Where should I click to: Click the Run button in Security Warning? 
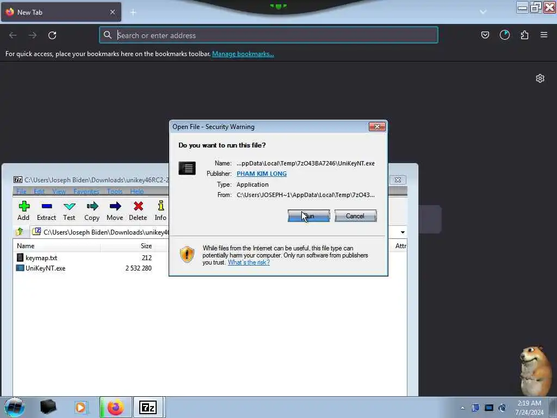tap(309, 216)
